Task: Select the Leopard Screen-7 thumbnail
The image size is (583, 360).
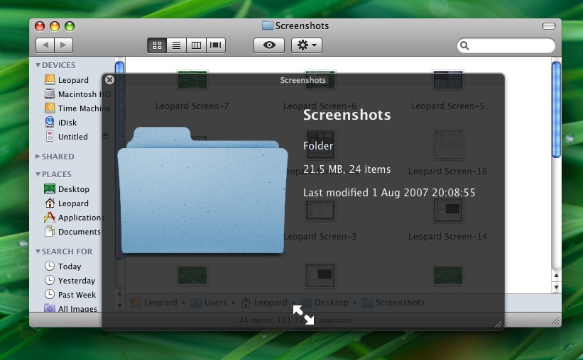Action: tap(192, 80)
